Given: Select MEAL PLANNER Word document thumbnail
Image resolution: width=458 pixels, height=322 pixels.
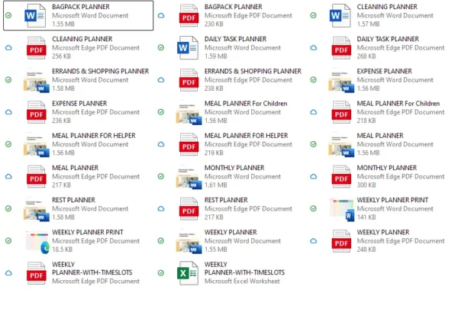Looking at the screenshot, I should pyautogui.click(x=341, y=145).
